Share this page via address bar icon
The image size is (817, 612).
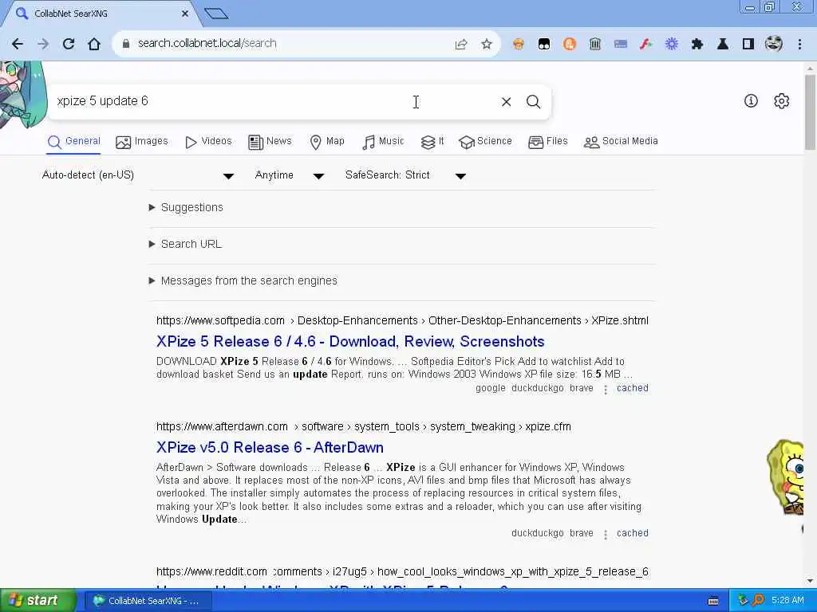click(x=461, y=45)
